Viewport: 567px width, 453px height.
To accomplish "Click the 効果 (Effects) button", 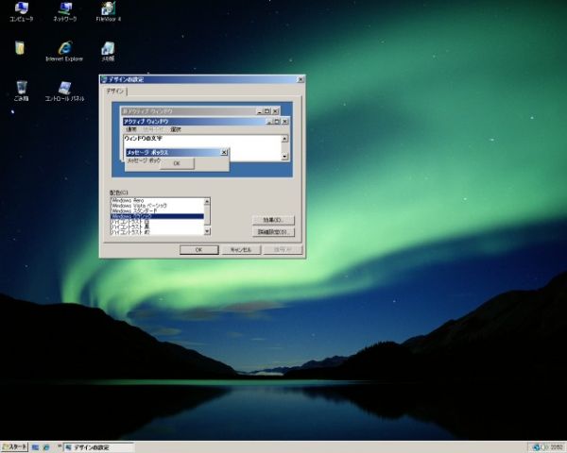I will tap(274, 220).
